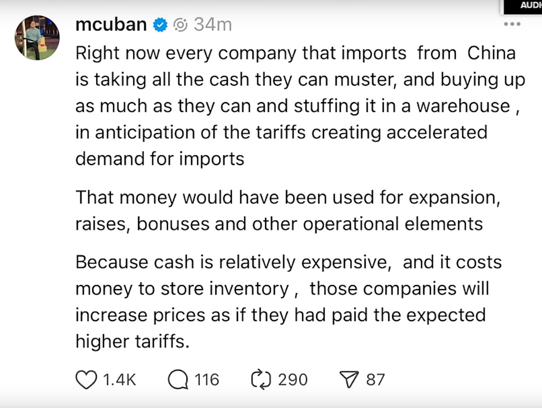Like the post with the heart icon
The height and width of the screenshot is (408, 542).
point(86,380)
